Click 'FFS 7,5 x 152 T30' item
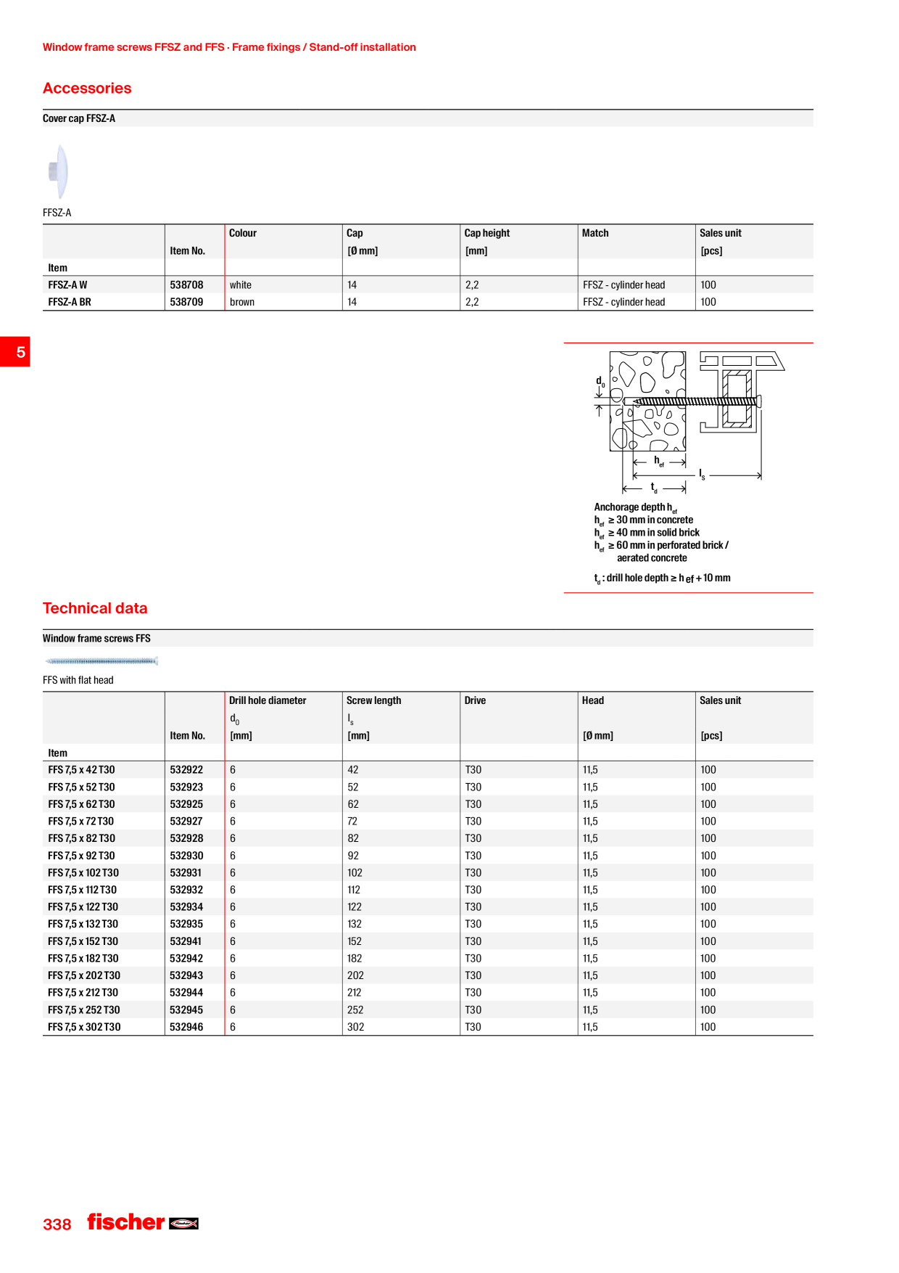This screenshot has height=1273, width=899. 83,941
